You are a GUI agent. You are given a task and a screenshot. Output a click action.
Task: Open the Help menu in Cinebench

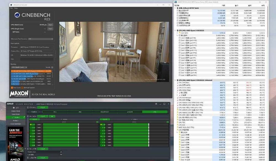pos(16,8)
